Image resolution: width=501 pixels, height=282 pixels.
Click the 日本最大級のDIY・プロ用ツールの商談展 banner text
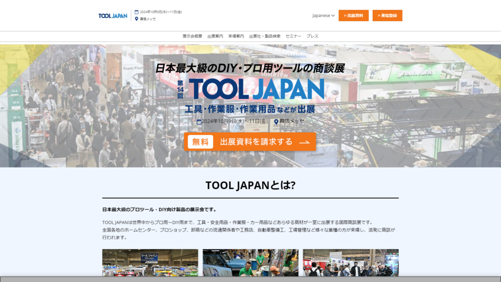250,68
